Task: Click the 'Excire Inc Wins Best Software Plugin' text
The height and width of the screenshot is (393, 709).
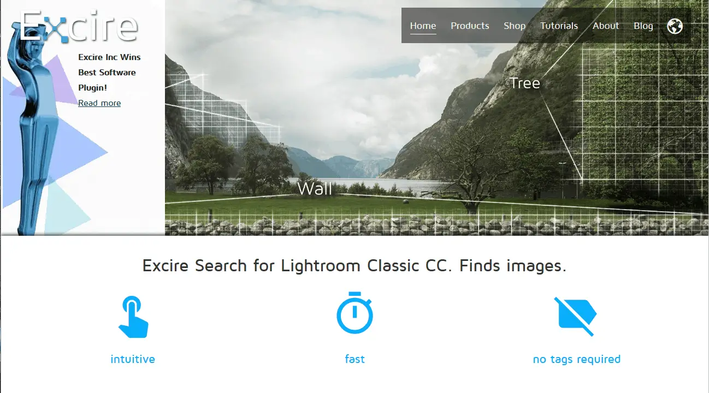Action: click(109, 72)
